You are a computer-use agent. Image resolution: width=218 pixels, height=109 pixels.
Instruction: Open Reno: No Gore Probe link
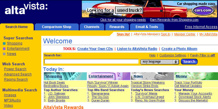pyautogui.click(x=150, y=100)
